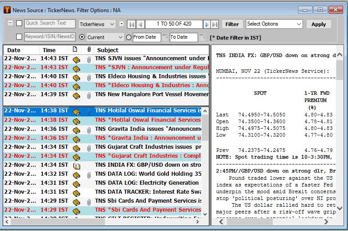Open news icon for SJVN issues row
The image size is (348, 231).
[x=77, y=60]
